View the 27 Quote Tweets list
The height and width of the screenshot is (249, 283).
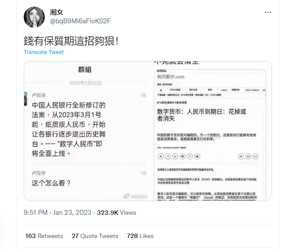tap(95, 236)
